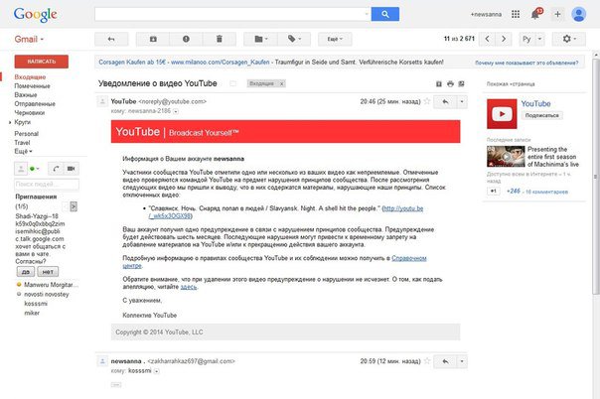The height and width of the screenshot is (399, 600).
Task: Expand the Ещё more actions menu
Action: (x=338, y=39)
